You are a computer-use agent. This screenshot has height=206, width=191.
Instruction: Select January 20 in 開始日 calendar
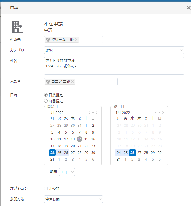[x=73, y=146]
